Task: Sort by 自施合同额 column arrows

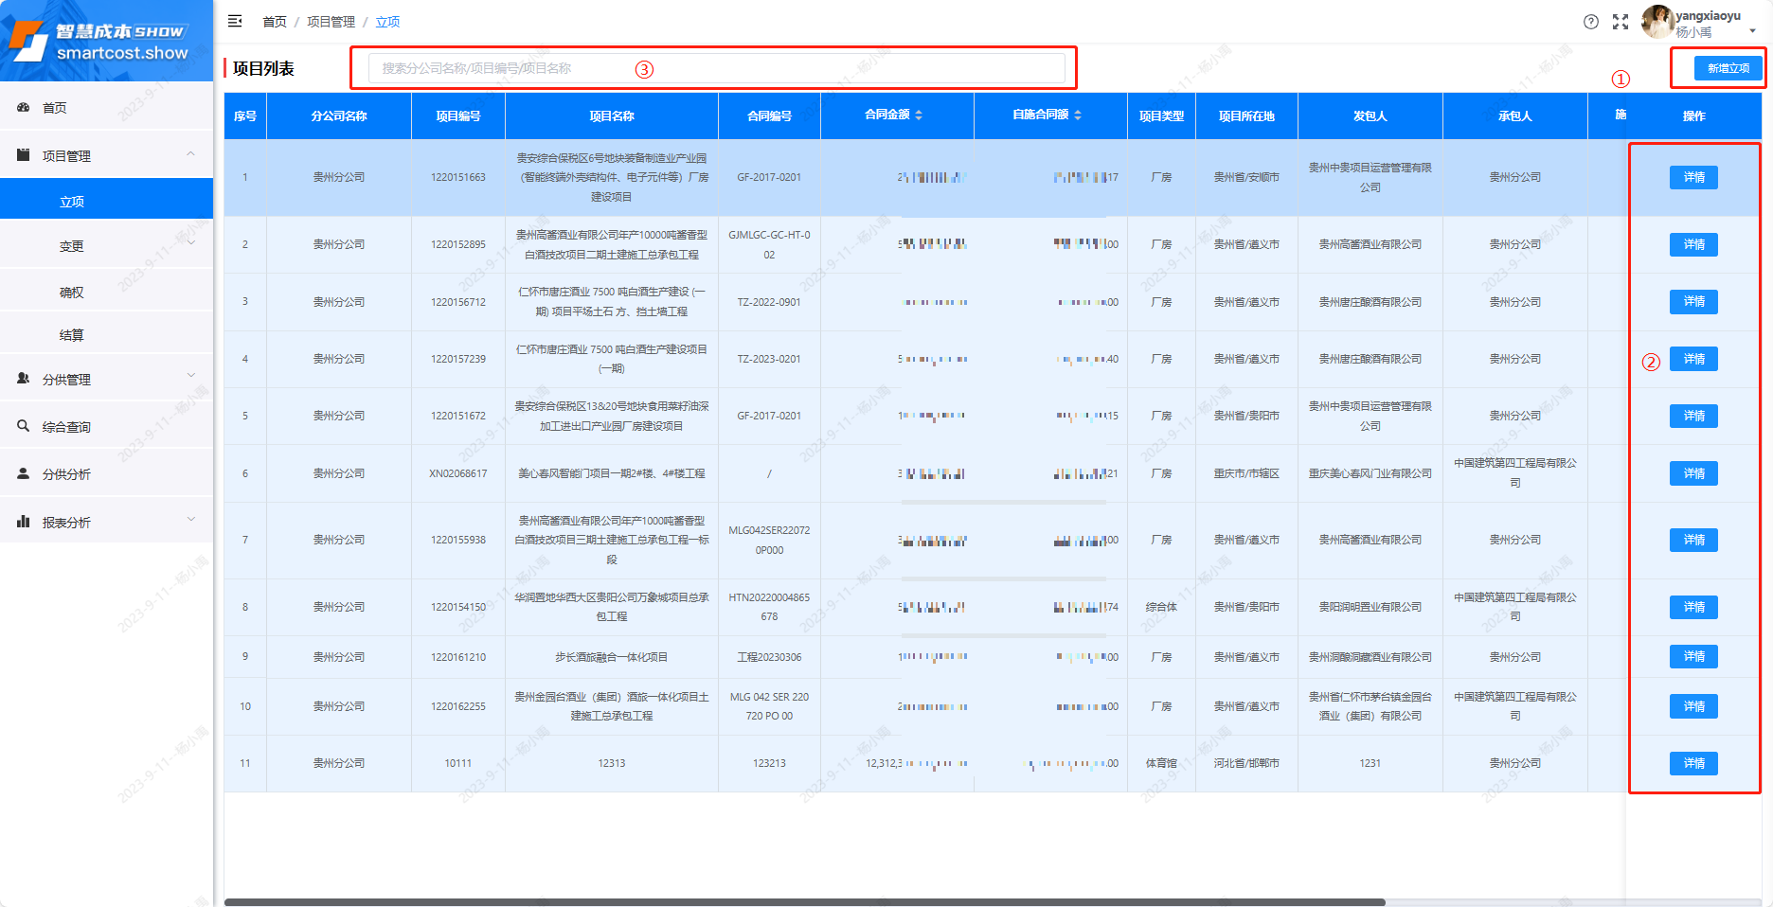Action: coord(1078,115)
